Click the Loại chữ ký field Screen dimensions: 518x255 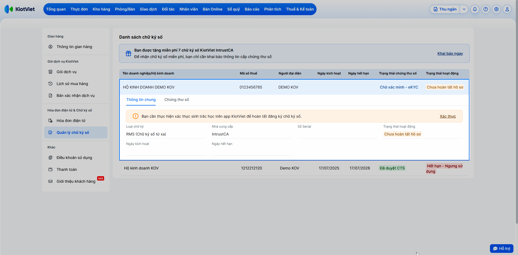coord(166,134)
